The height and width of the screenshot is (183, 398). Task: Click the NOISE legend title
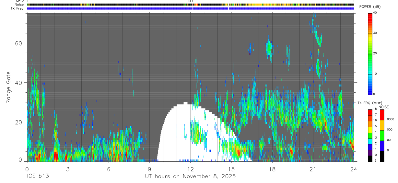click(383, 107)
